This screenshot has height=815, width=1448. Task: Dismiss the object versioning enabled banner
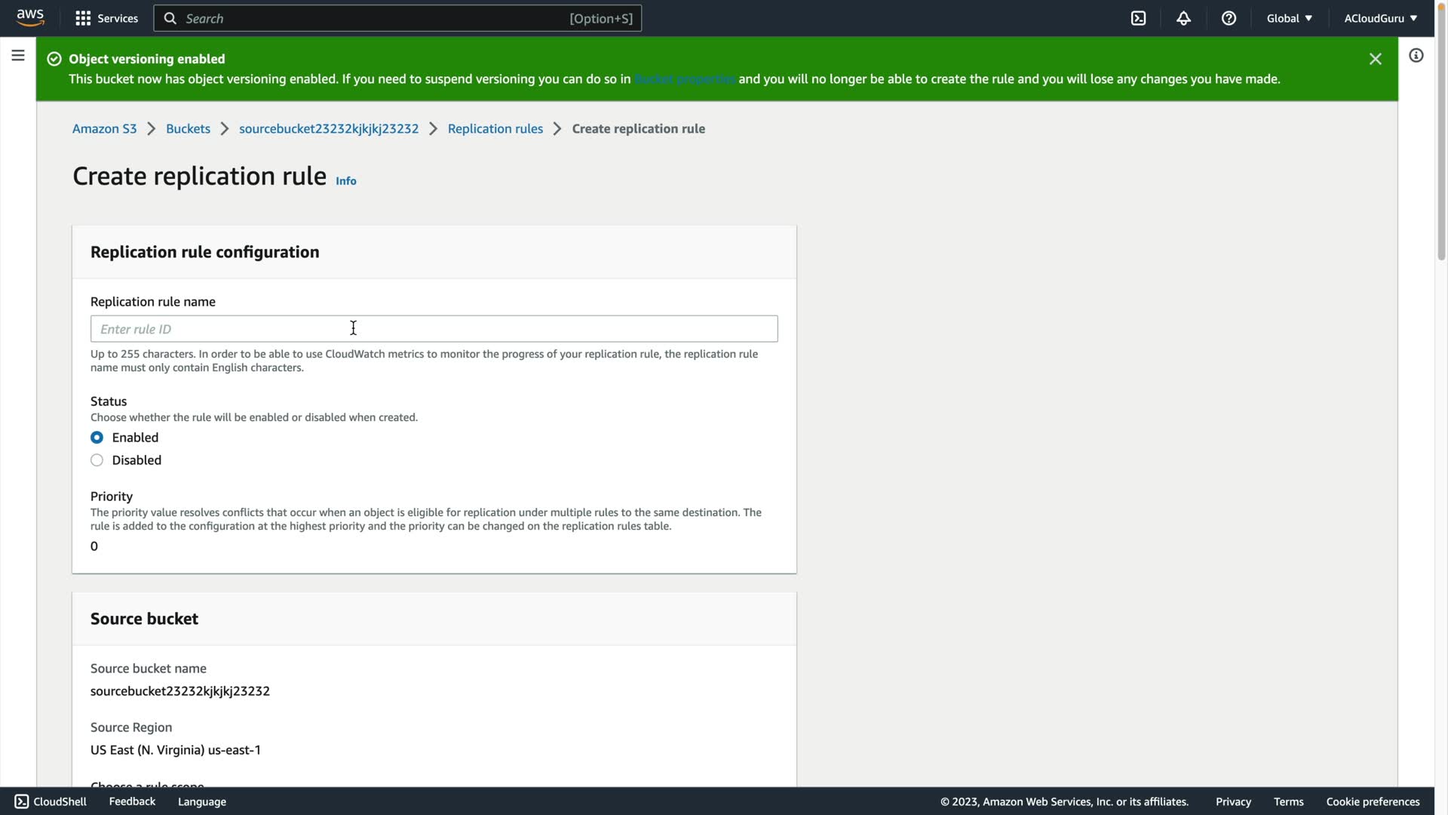(x=1375, y=59)
